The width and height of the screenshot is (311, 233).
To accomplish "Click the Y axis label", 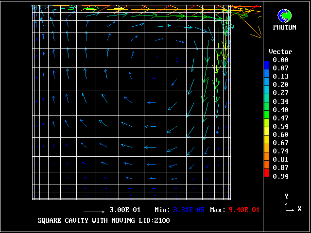I will pos(287,196).
